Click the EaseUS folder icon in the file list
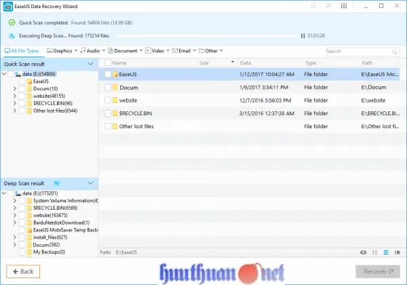Viewport: 407px width, 285px height. [115, 75]
